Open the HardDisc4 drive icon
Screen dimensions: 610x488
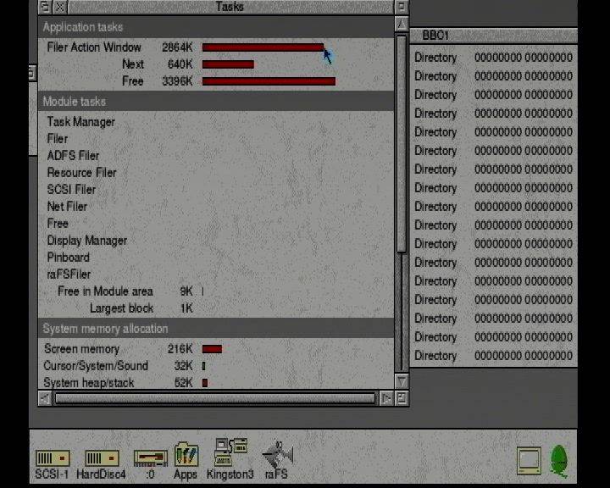[x=102, y=458]
